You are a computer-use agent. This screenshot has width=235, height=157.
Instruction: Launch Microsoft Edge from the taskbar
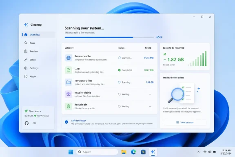coord(133,152)
